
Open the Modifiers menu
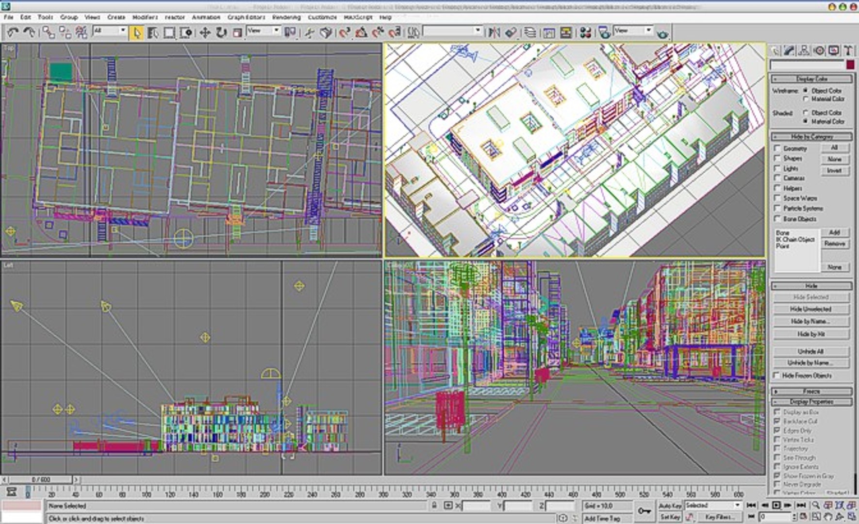coord(145,17)
